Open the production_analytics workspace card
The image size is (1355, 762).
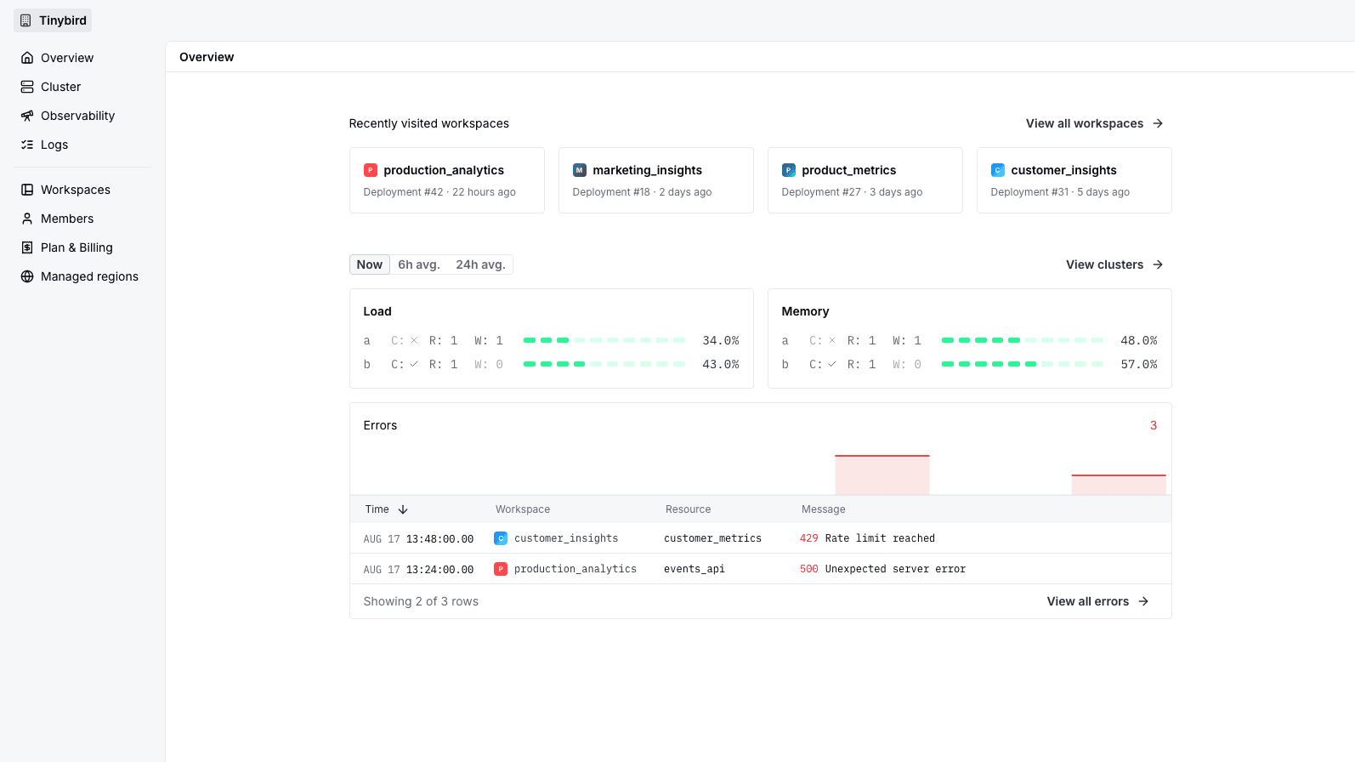point(447,180)
